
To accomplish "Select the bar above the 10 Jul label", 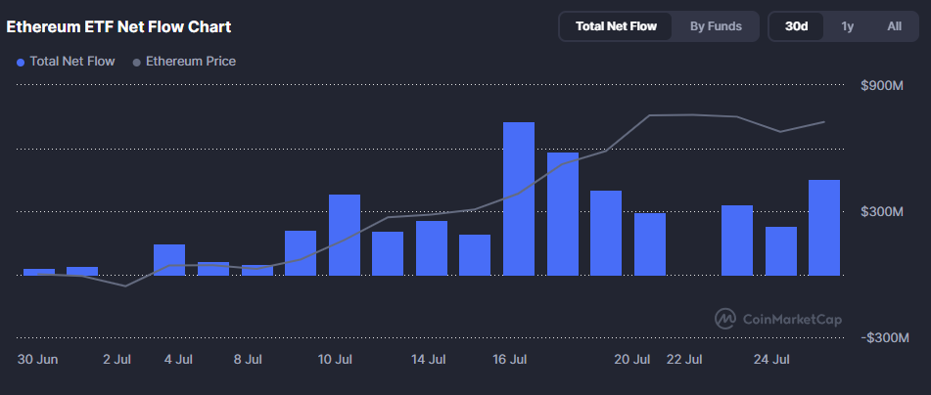I will (344, 235).
